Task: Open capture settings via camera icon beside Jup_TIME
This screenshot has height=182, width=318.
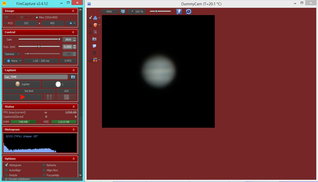Action: click(x=73, y=77)
